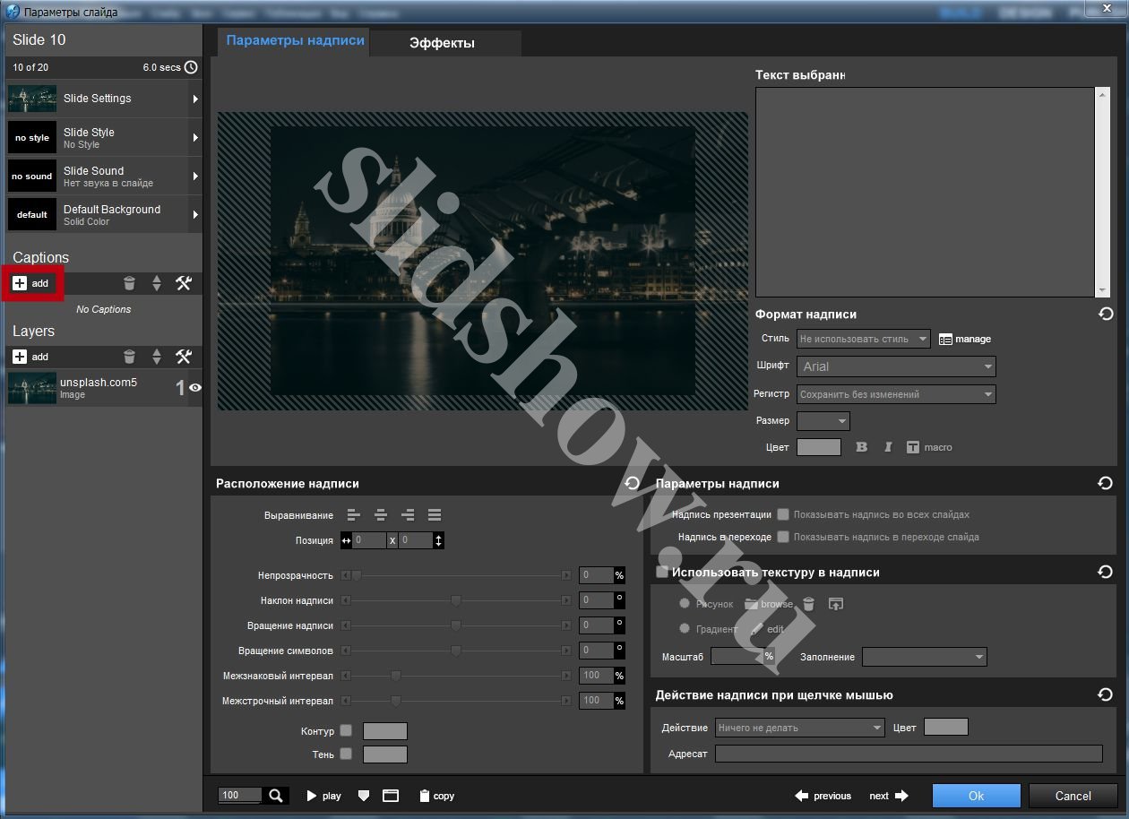
Task: Click the Captions trash delete icon
Action: pyautogui.click(x=130, y=283)
